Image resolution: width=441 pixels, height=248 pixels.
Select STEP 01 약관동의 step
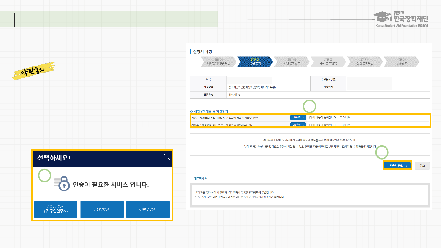click(255, 62)
